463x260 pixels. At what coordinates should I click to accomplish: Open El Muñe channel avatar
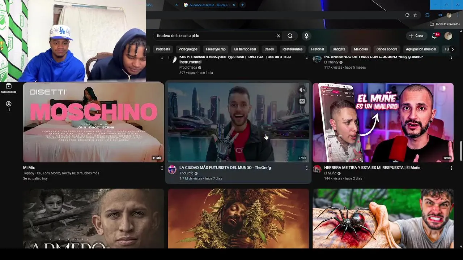click(317, 169)
